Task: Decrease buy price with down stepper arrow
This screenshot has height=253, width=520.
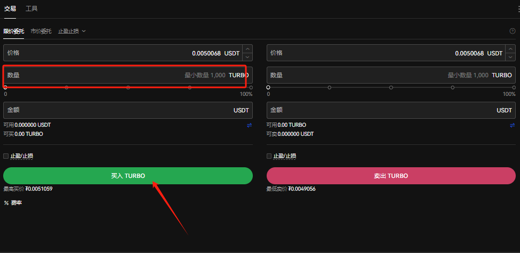Action: click(247, 57)
